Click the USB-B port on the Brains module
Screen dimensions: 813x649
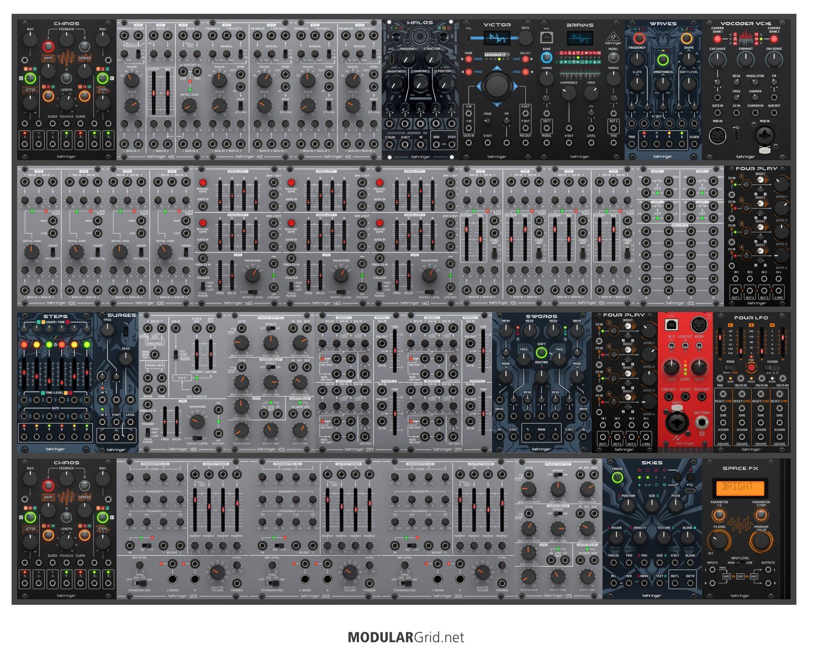(546, 37)
